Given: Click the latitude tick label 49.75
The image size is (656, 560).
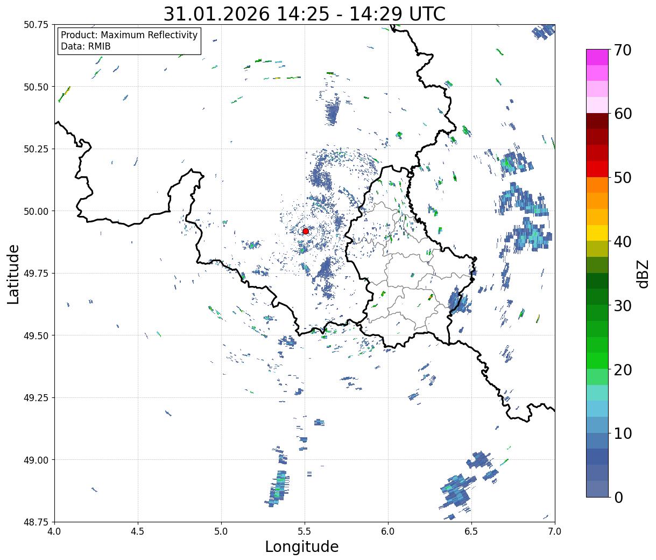Looking at the screenshot, I should tap(36, 274).
